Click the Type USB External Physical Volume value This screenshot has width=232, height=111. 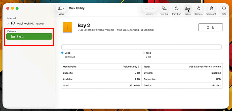click(205, 67)
